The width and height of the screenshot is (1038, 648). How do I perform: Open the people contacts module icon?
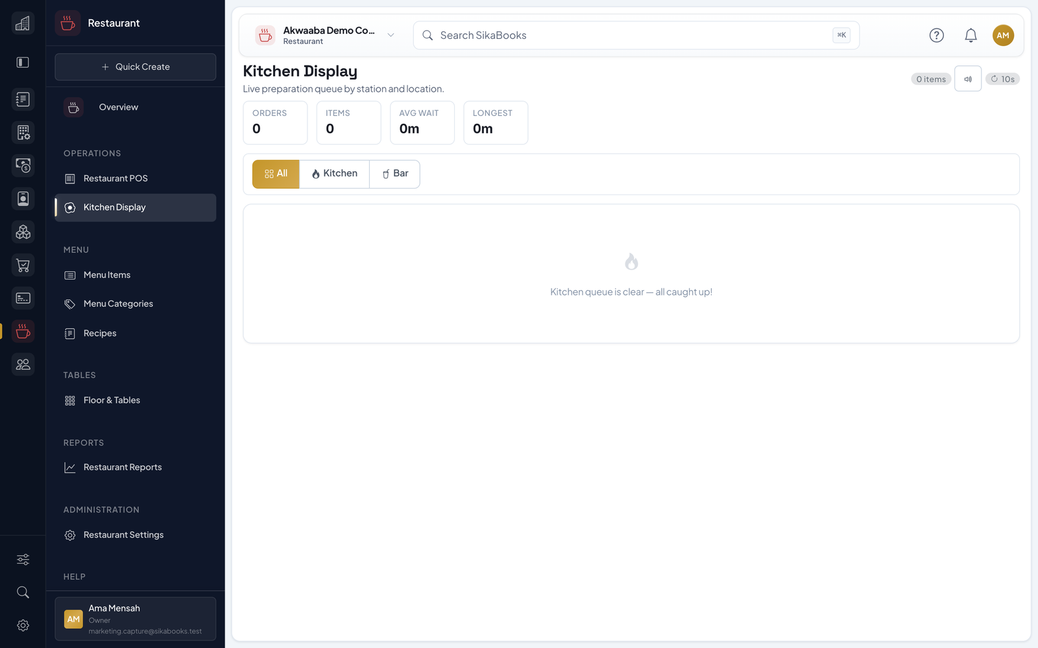coord(23,364)
